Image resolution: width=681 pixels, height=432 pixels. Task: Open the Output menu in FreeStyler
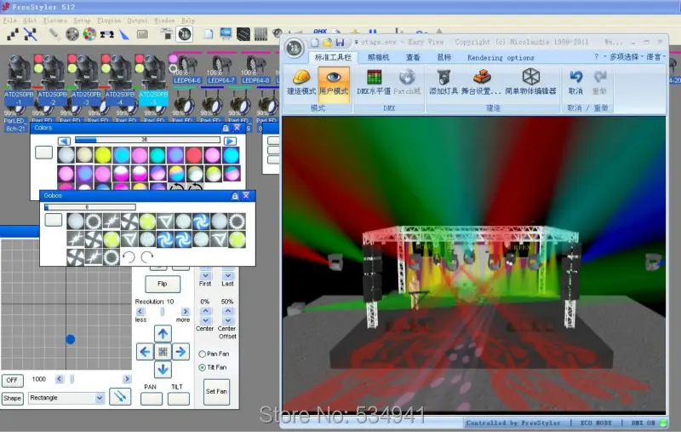(137, 20)
